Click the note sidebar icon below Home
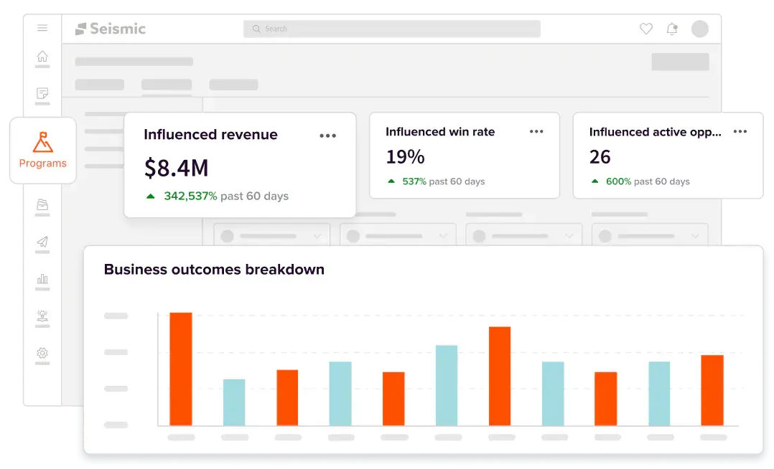The width and height of the screenshot is (774, 469). point(42,93)
